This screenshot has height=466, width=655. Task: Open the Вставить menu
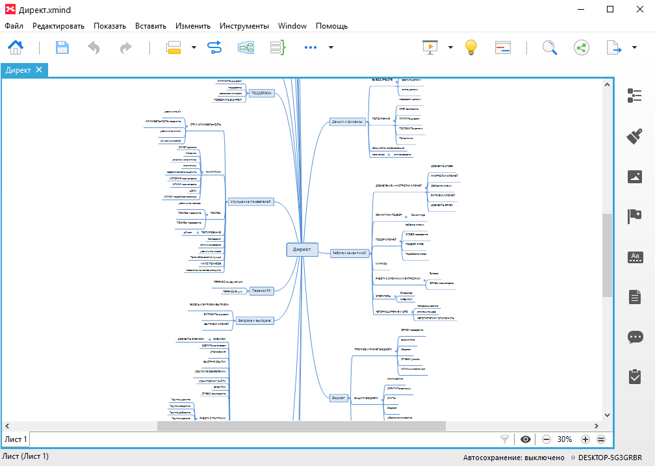point(150,26)
